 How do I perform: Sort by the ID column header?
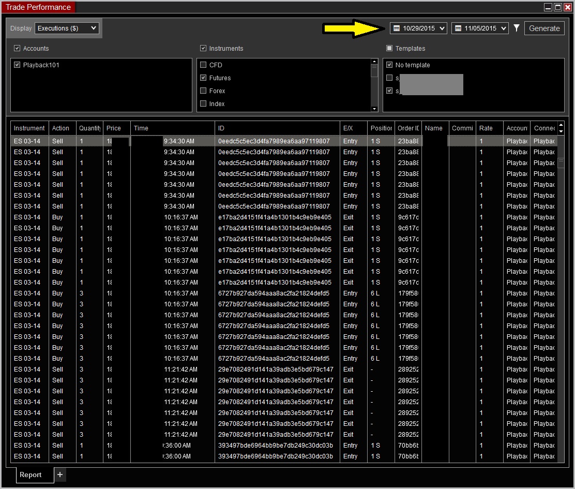277,128
